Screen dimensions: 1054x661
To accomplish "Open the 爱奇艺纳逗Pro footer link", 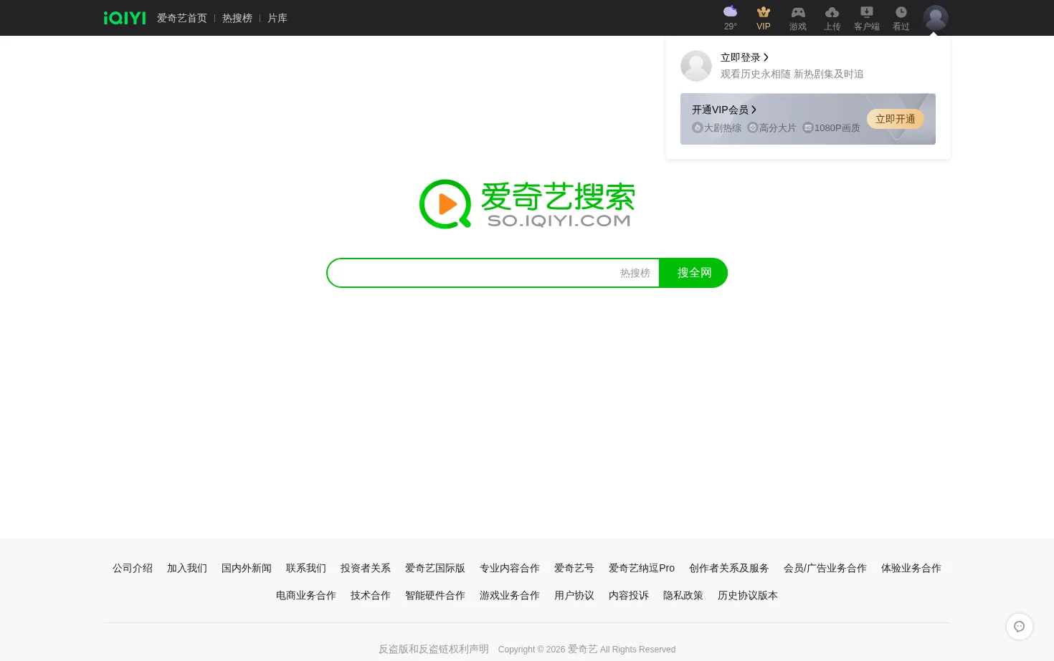I will (642, 568).
